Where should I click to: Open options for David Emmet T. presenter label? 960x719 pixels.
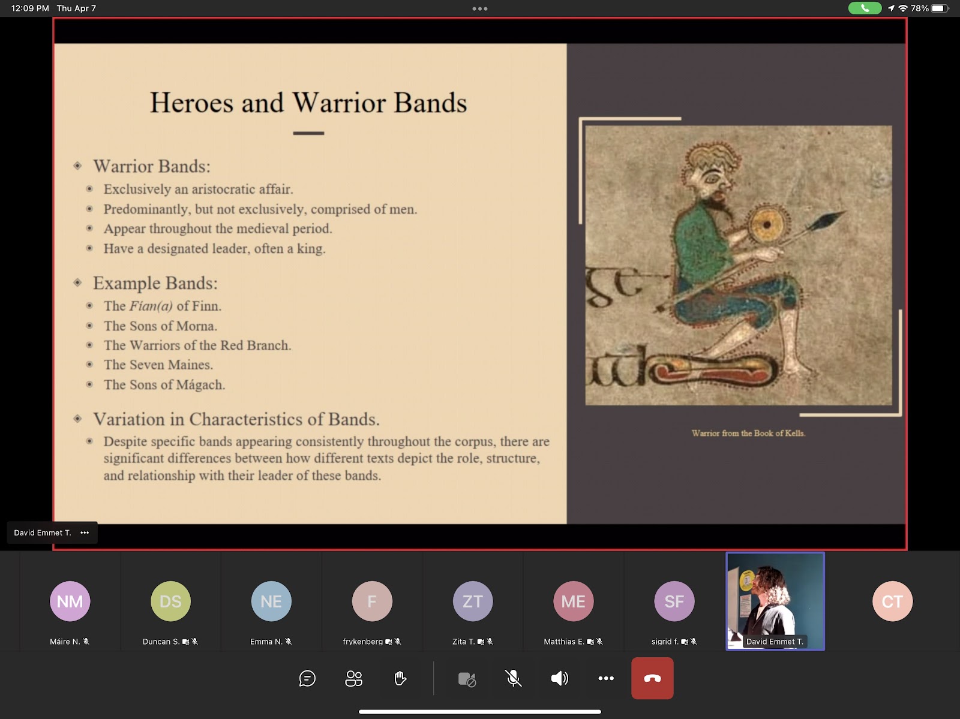85,533
